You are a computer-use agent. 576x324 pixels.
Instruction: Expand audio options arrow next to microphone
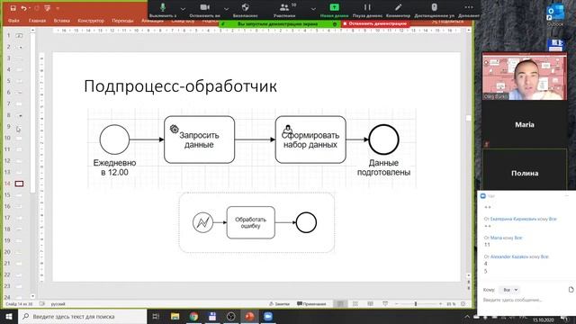(x=183, y=8)
